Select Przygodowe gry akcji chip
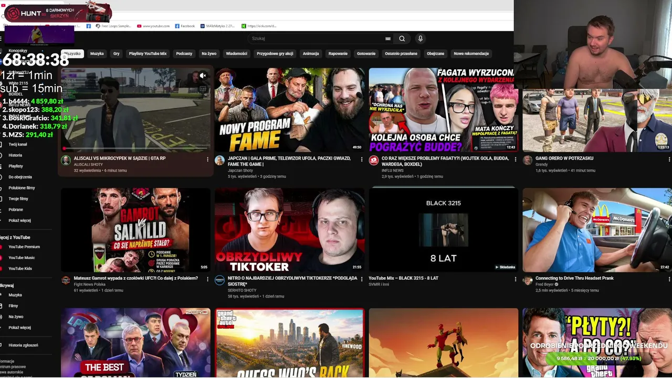Viewport: 672px width, 378px height. tap(275, 54)
